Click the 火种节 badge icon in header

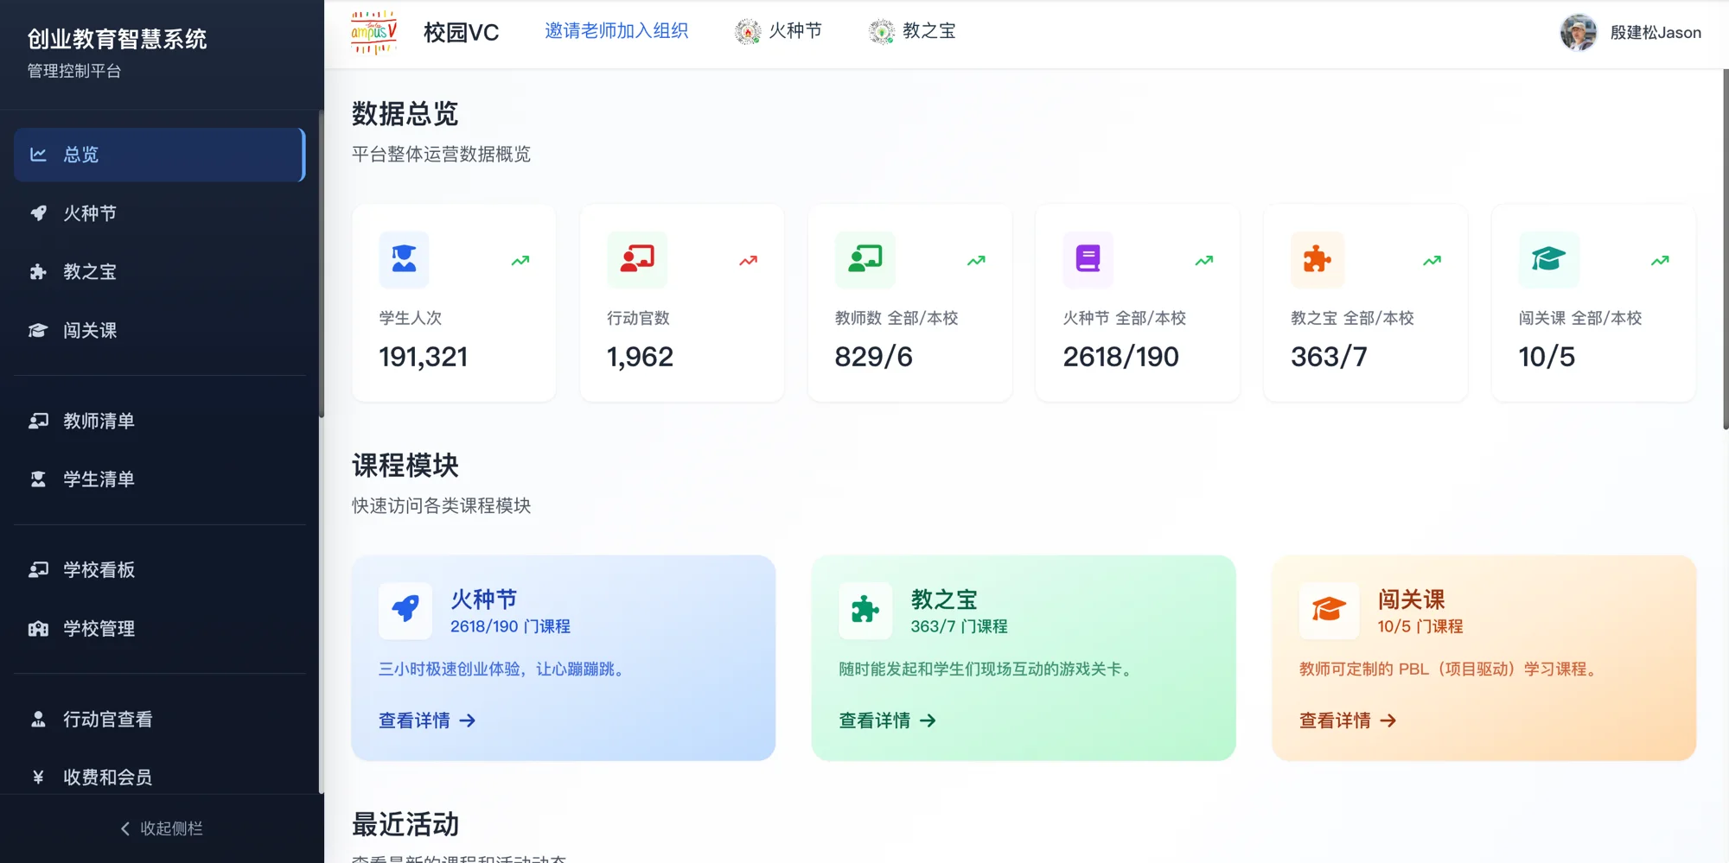click(x=748, y=32)
